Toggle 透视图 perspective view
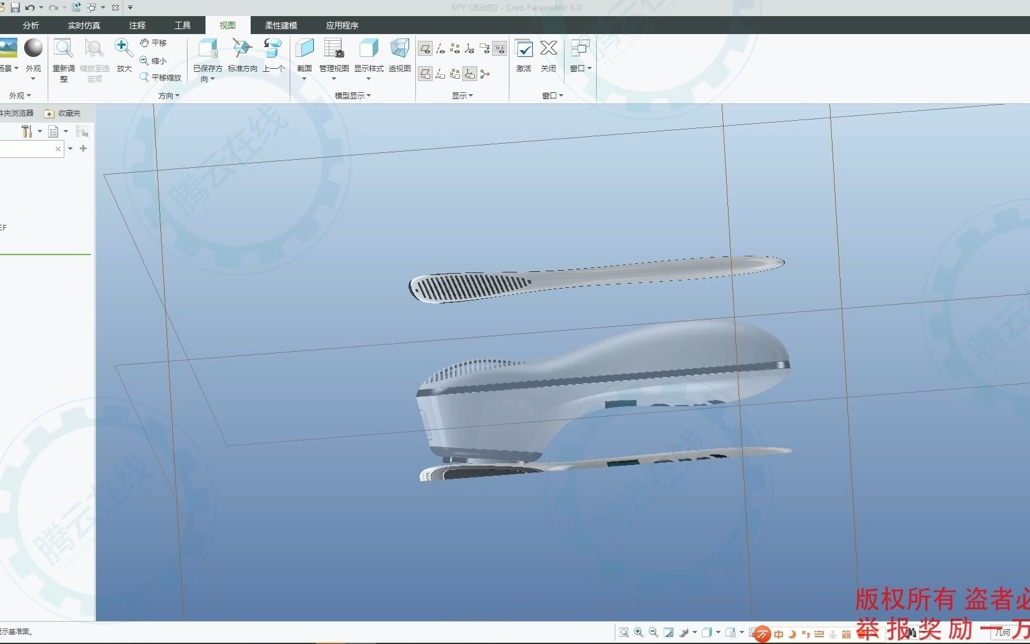The image size is (1030, 644). 400,55
